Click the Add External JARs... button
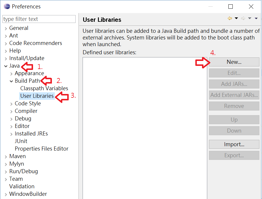This screenshot has width=262, height=199. [234, 95]
